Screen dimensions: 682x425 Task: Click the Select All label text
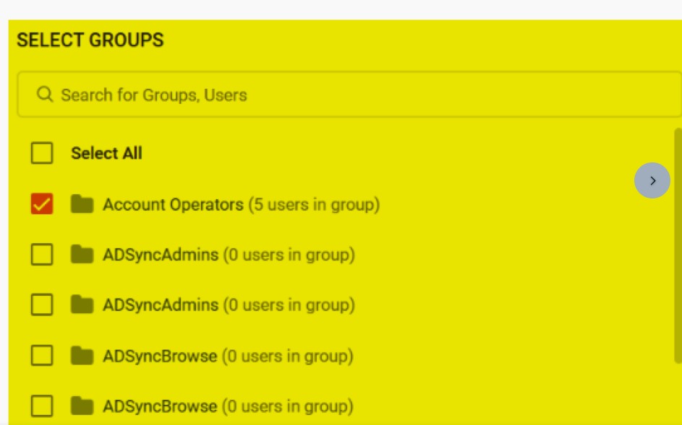tap(106, 153)
